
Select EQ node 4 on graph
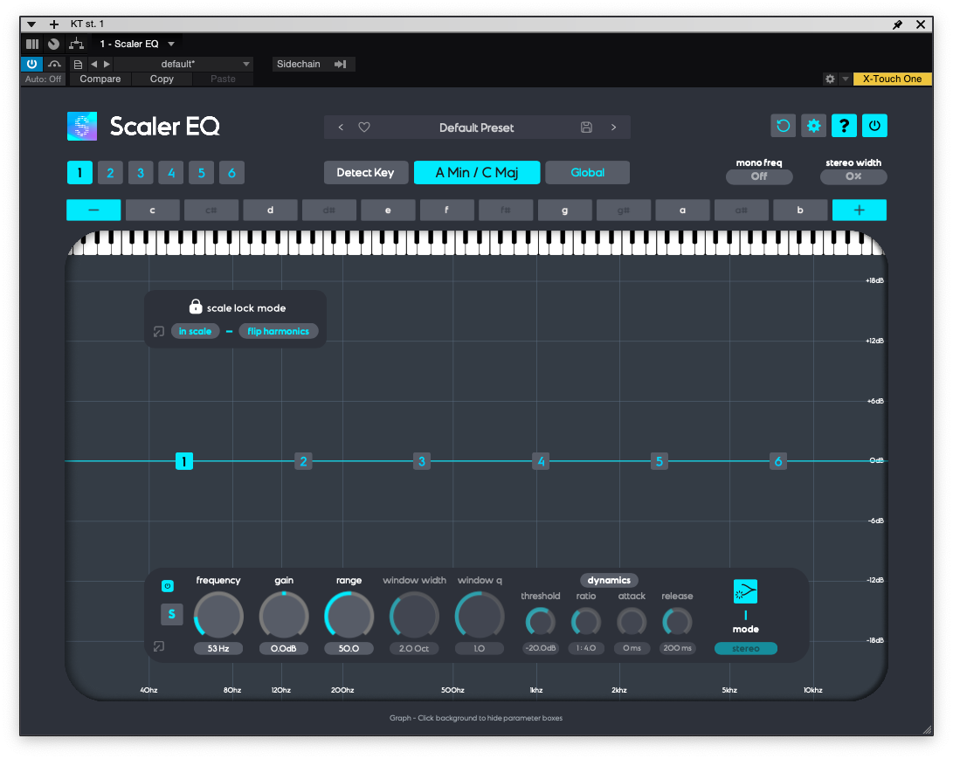point(541,461)
